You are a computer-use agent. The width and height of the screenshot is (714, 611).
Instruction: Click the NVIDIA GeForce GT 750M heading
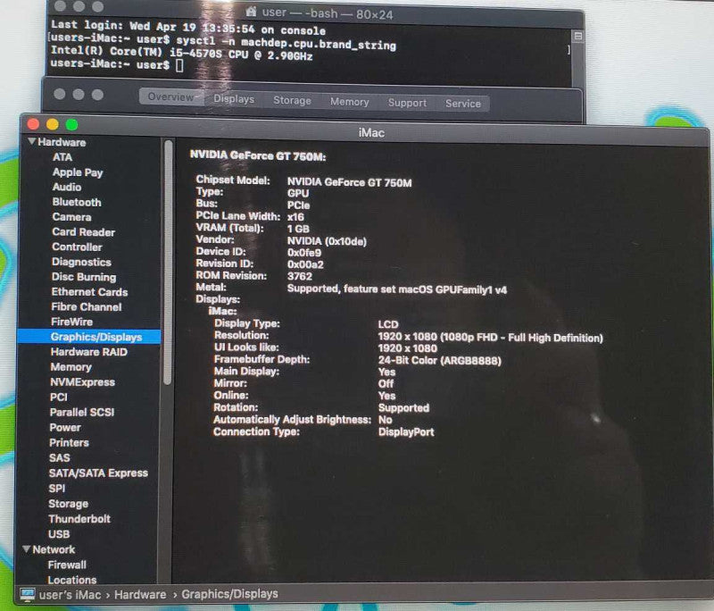(258, 156)
